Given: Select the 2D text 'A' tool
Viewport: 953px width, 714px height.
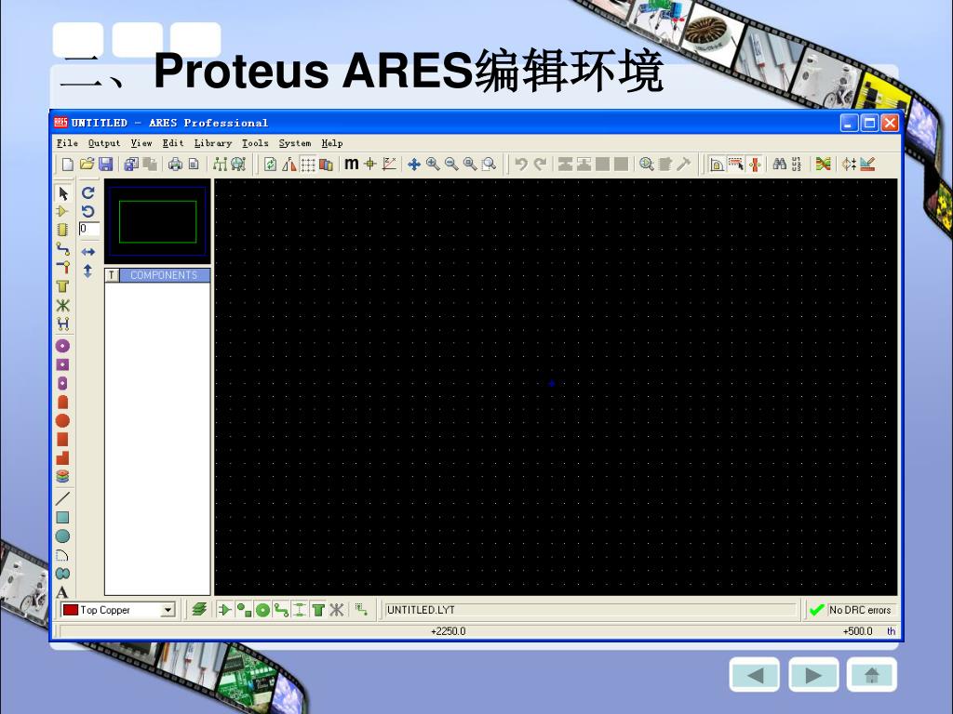Looking at the screenshot, I should click(62, 592).
